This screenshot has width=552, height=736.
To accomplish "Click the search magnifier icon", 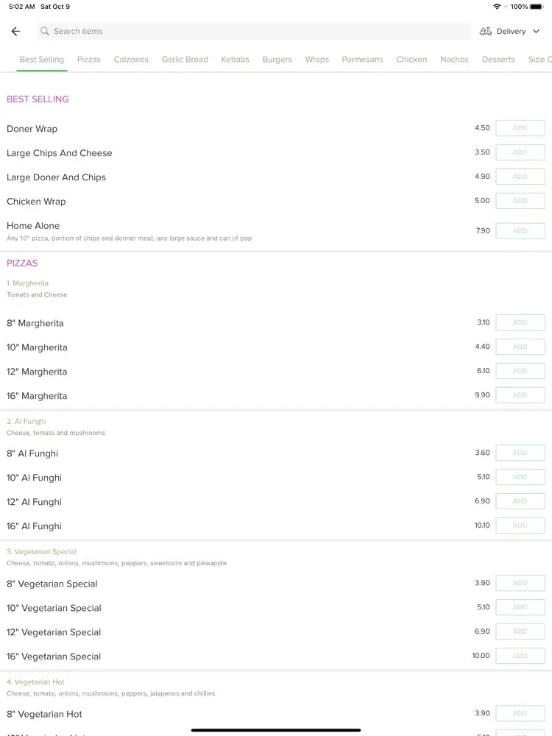I will click(45, 31).
